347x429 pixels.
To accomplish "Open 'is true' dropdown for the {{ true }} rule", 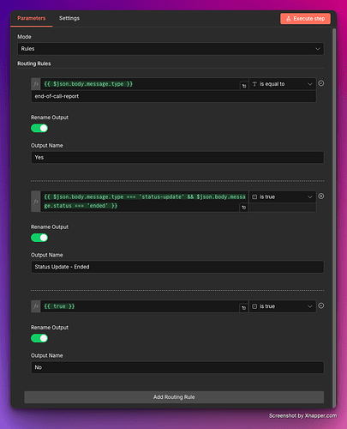I will point(283,306).
